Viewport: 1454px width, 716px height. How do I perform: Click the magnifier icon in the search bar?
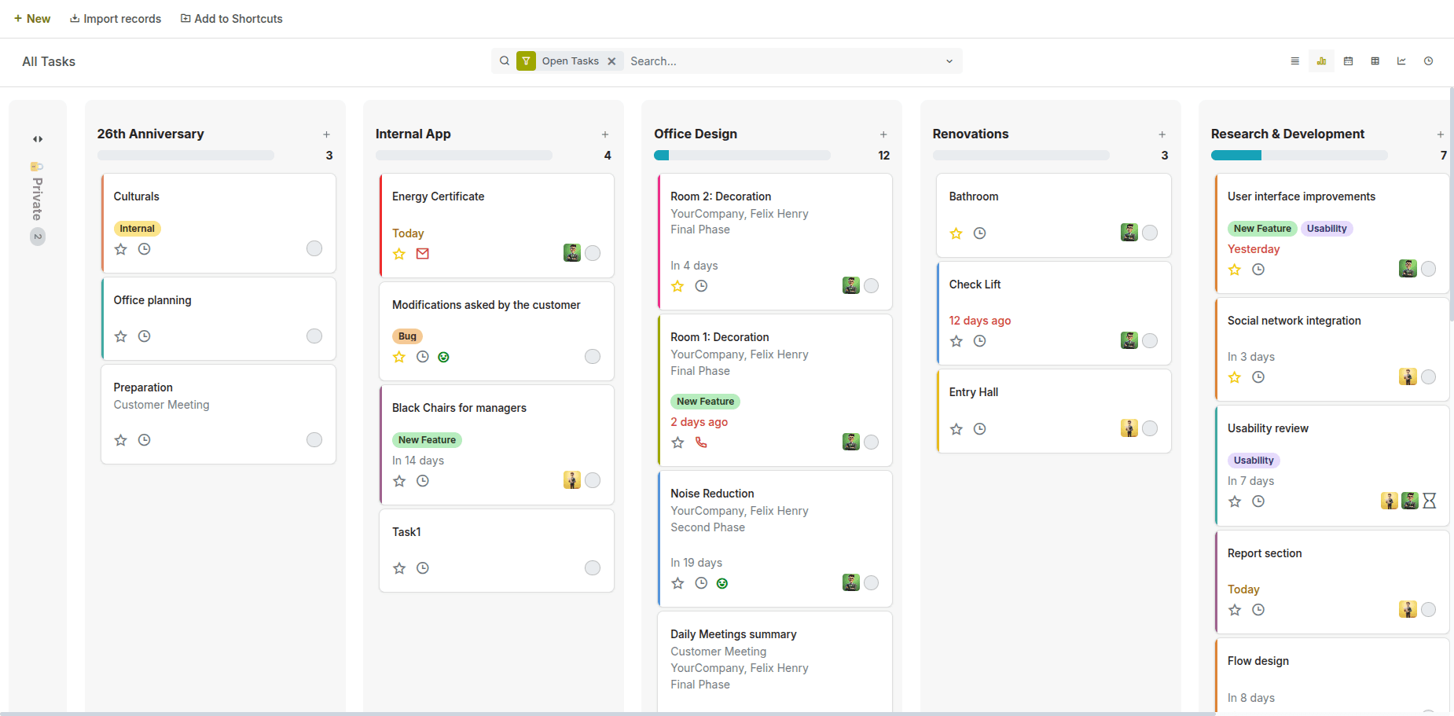pyautogui.click(x=504, y=61)
